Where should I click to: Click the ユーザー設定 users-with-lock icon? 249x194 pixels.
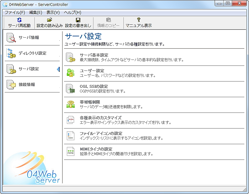[x=71, y=73]
